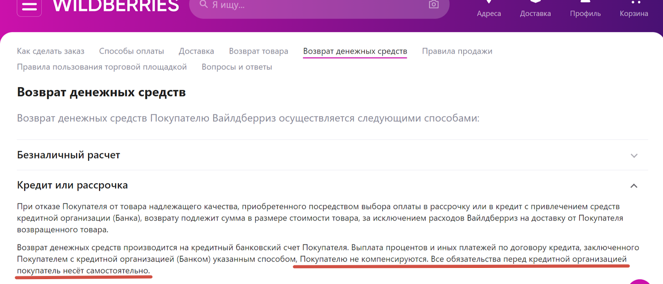Open Профиль in header

(585, 9)
